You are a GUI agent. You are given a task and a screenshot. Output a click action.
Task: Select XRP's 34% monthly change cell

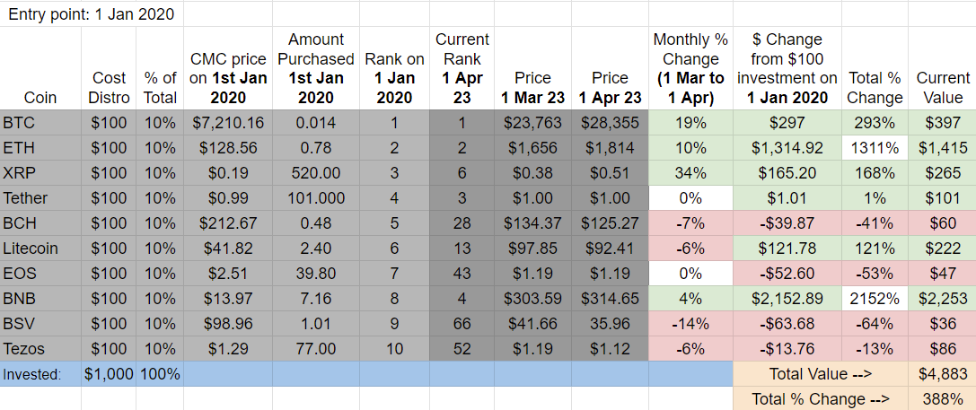coord(690,173)
